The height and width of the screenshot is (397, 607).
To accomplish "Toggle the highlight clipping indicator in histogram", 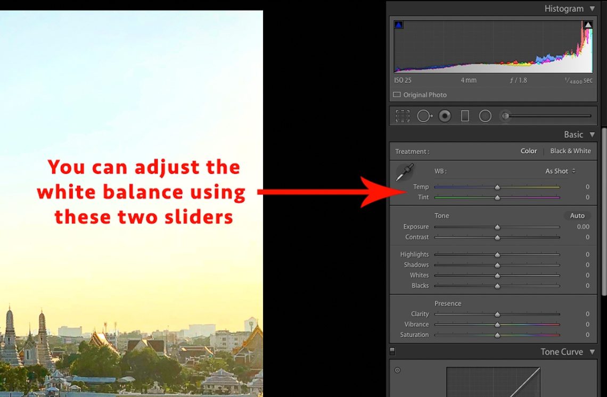I will click(x=588, y=25).
